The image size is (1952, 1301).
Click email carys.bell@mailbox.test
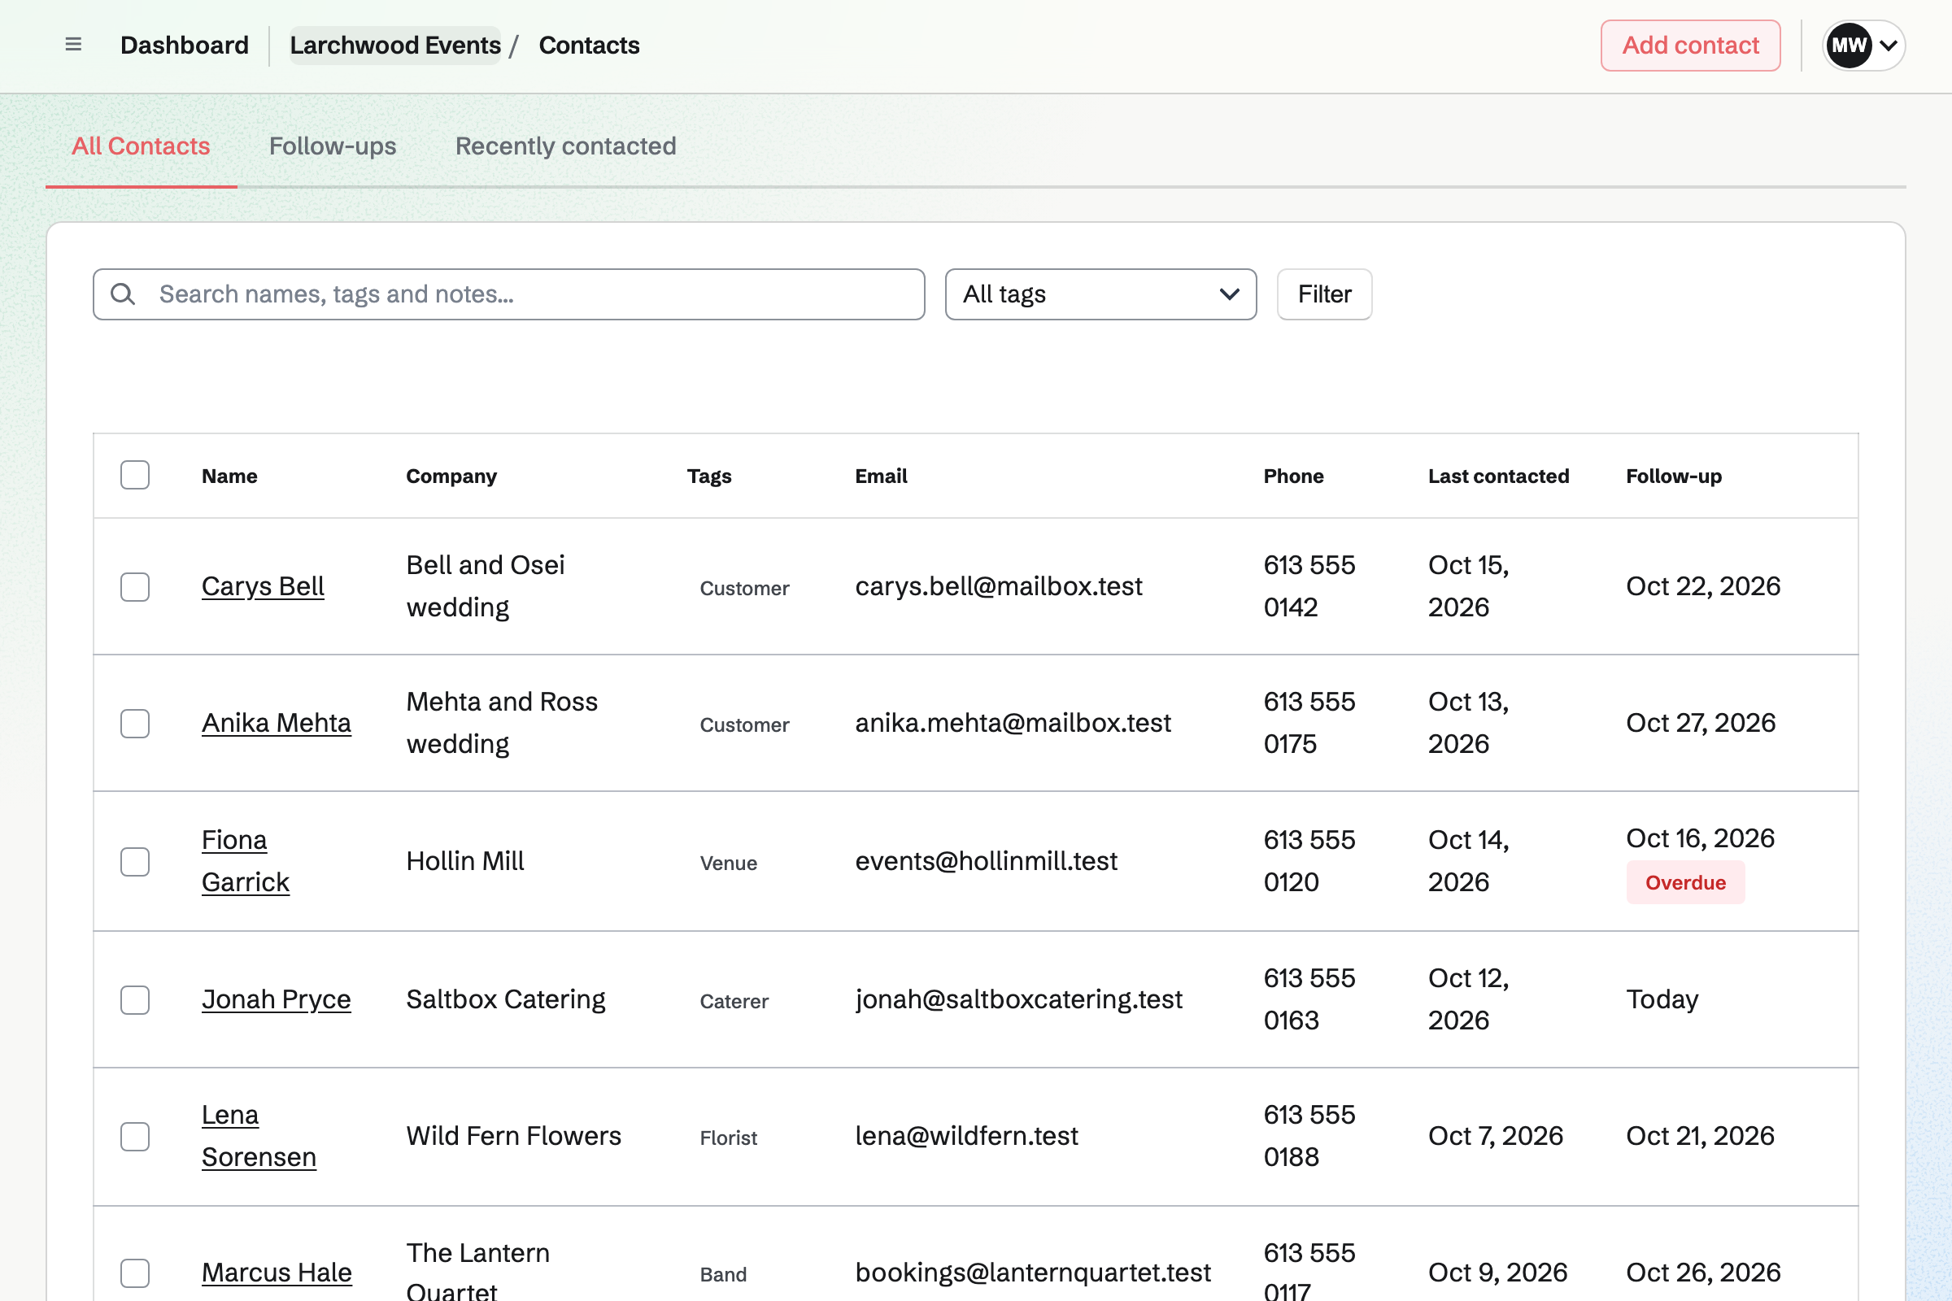click(x=999, y=586)
